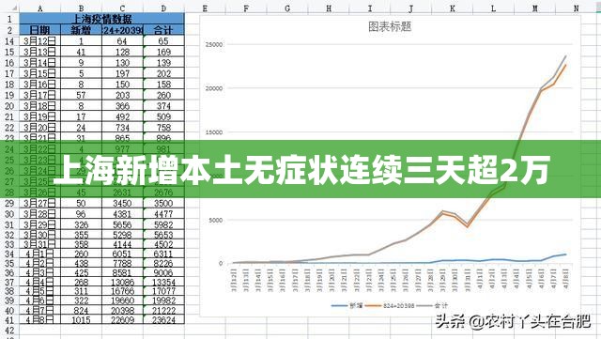Select row 14 header
The image size is (601, 339).
coord(9,41)
